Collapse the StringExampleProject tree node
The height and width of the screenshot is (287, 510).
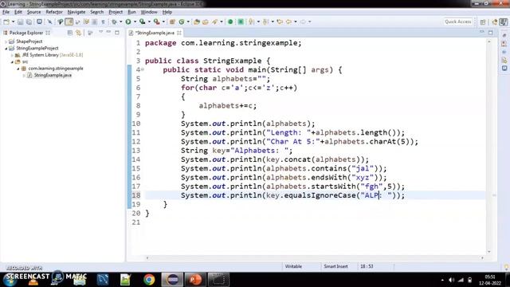click(x=6, y=48)
